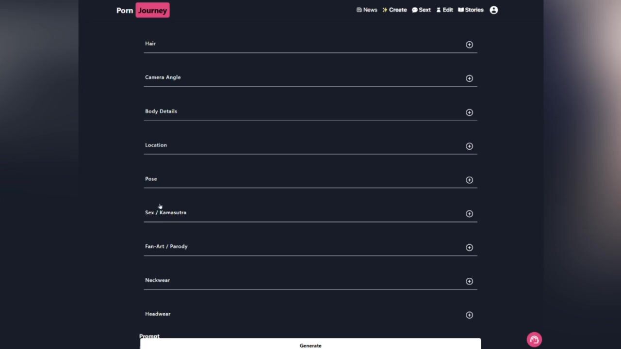Expand the Headwear options plus icon
The image size is (621, 349).
(x=469, y=315)
